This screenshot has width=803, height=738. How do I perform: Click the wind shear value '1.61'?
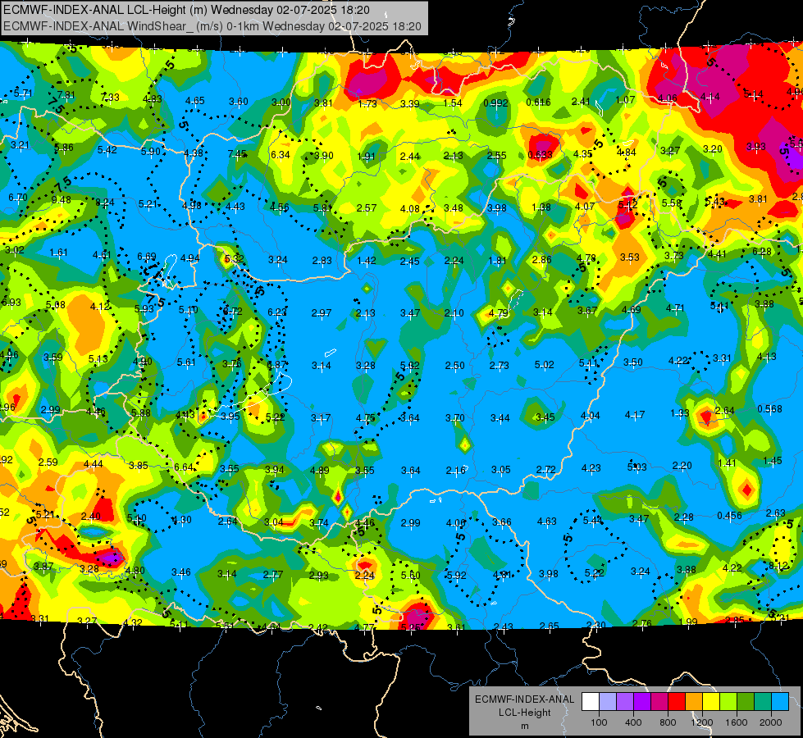[58, 253]
